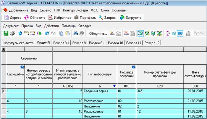The image size is (207, 119).
Task: Click the grey Redo arrow icon
Action: [53, 33]
